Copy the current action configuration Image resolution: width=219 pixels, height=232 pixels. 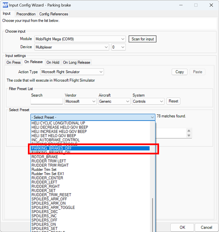179,72
